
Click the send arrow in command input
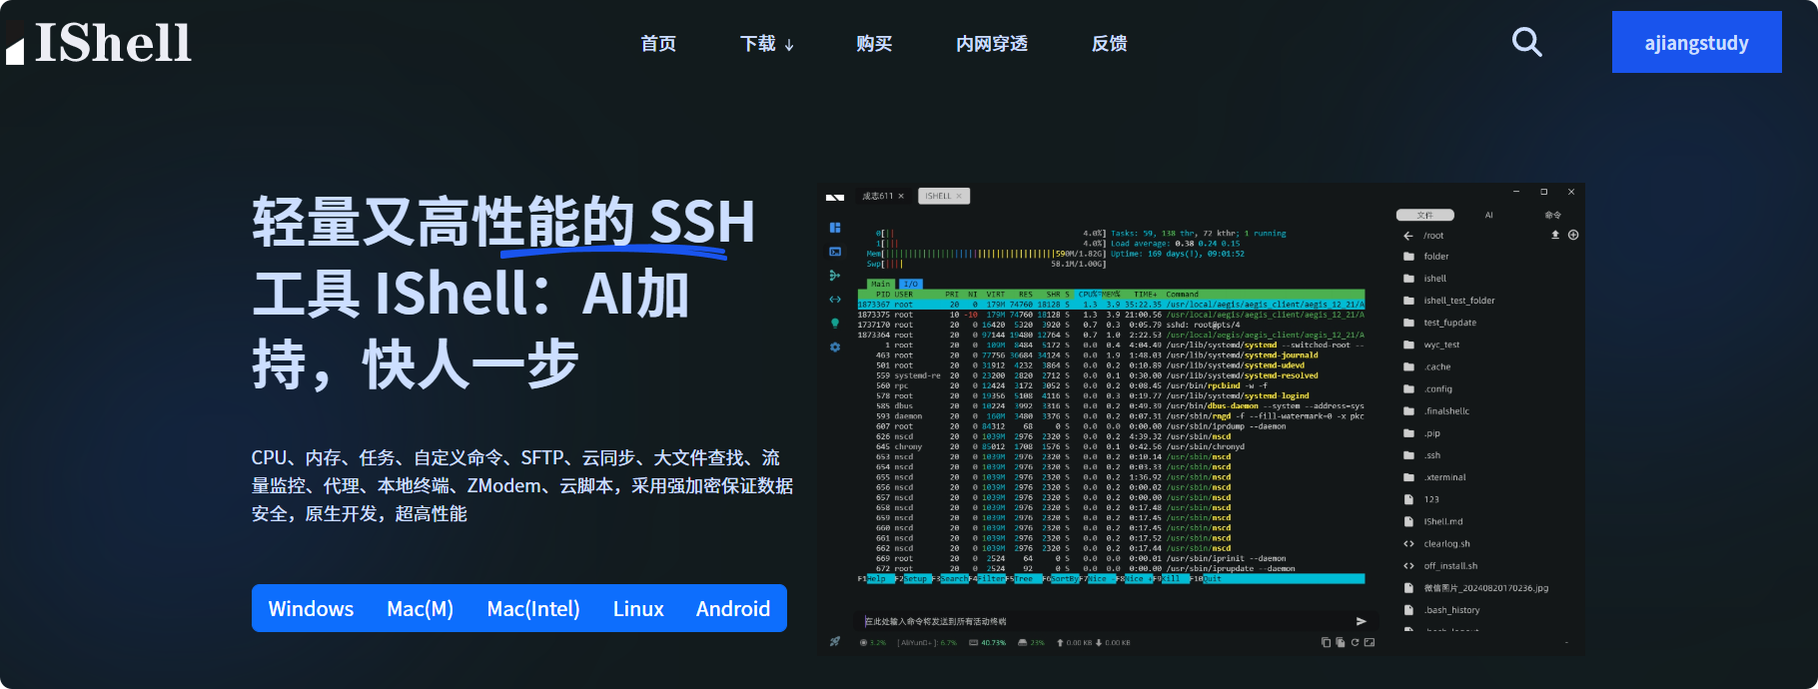(x=1361, y=621)
